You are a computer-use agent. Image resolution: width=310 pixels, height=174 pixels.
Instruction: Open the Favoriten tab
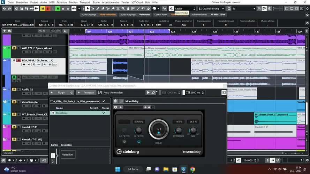pos(66,145)
